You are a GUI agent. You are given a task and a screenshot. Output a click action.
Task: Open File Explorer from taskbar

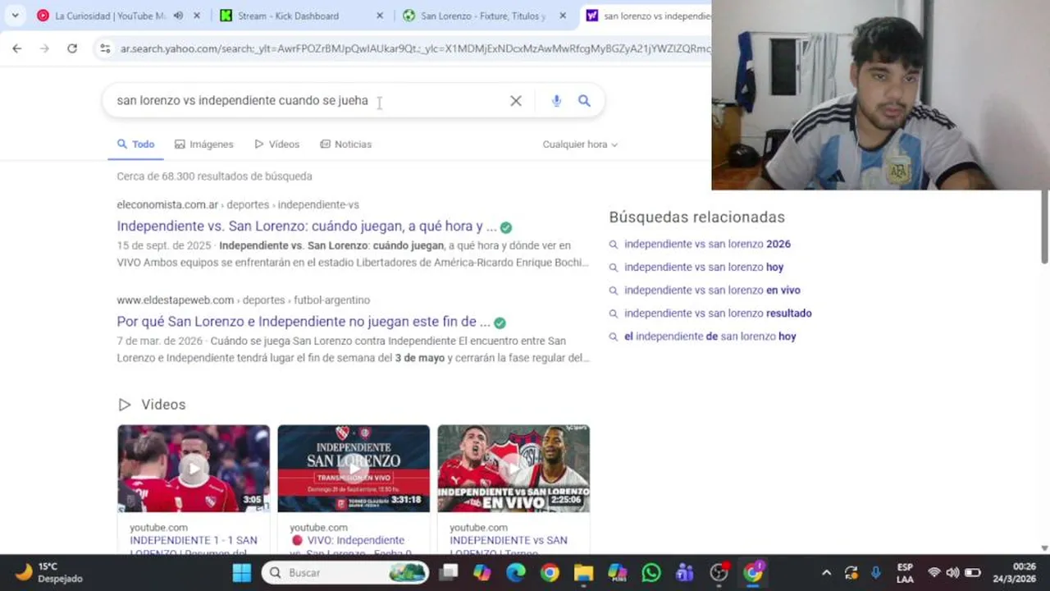tap(583, 573)
